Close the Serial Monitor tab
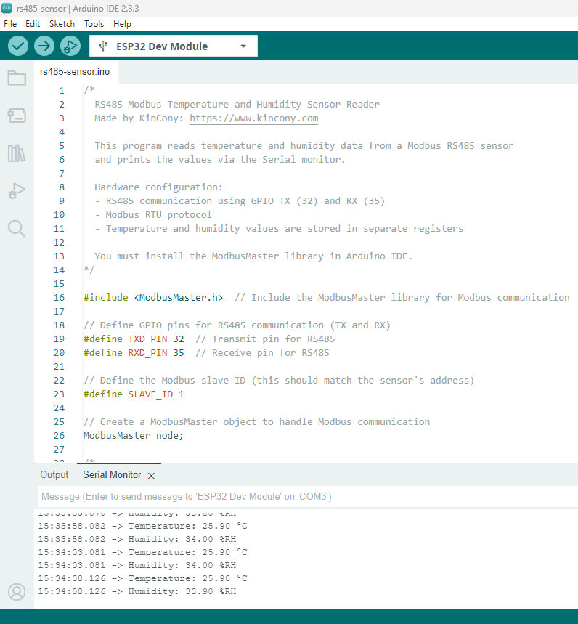Image resolution: width=578 pixels, height=624 pixels. point(151,476)
